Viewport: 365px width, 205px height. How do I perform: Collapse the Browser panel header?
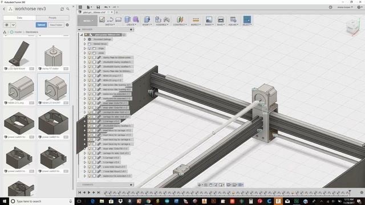click(x=79, y=30)
